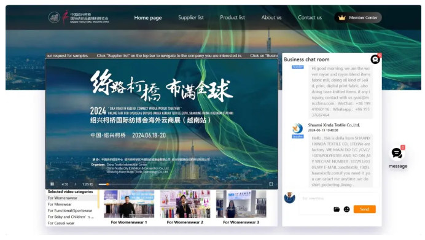This screenshot has width=425, height=240.
Task: Open the About us page
Action: [271, 18]
